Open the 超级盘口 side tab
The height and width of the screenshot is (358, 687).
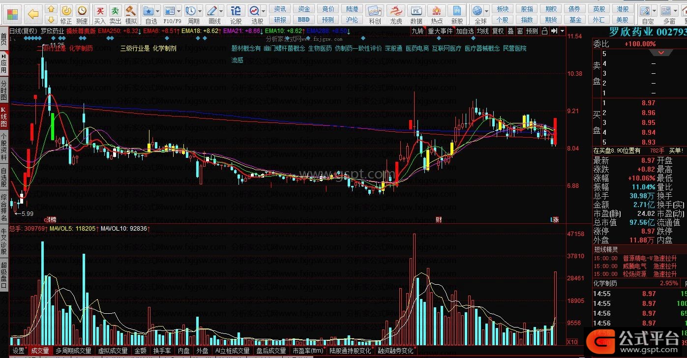click(4, 275)
